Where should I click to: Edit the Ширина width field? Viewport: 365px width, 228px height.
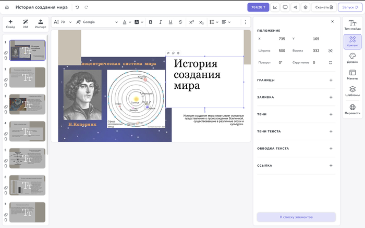point(282,50)
